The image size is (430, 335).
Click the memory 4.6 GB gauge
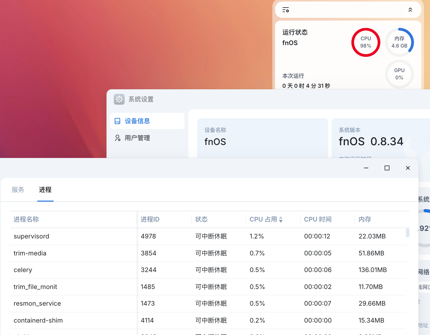coord(399,42)
